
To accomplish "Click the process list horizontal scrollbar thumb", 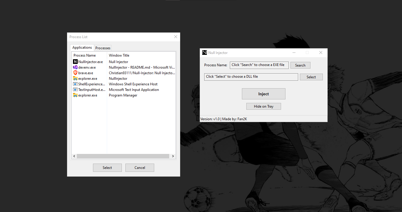I will 123,156.
